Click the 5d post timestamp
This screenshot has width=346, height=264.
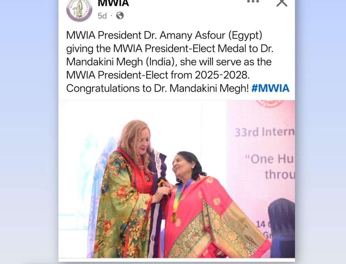102,16
